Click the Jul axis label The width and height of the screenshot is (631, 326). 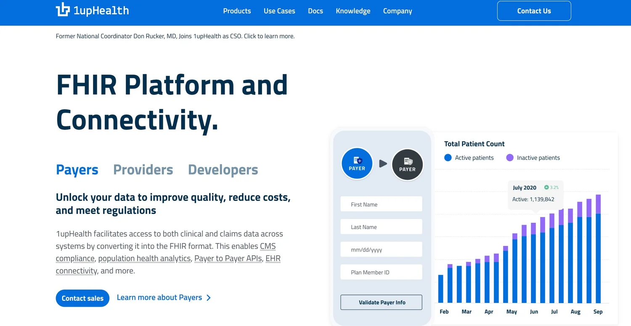point(554,312)
